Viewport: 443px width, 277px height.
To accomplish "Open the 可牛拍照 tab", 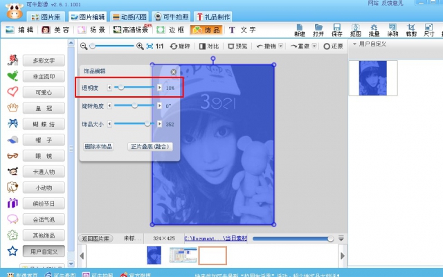I will (172, 17).
